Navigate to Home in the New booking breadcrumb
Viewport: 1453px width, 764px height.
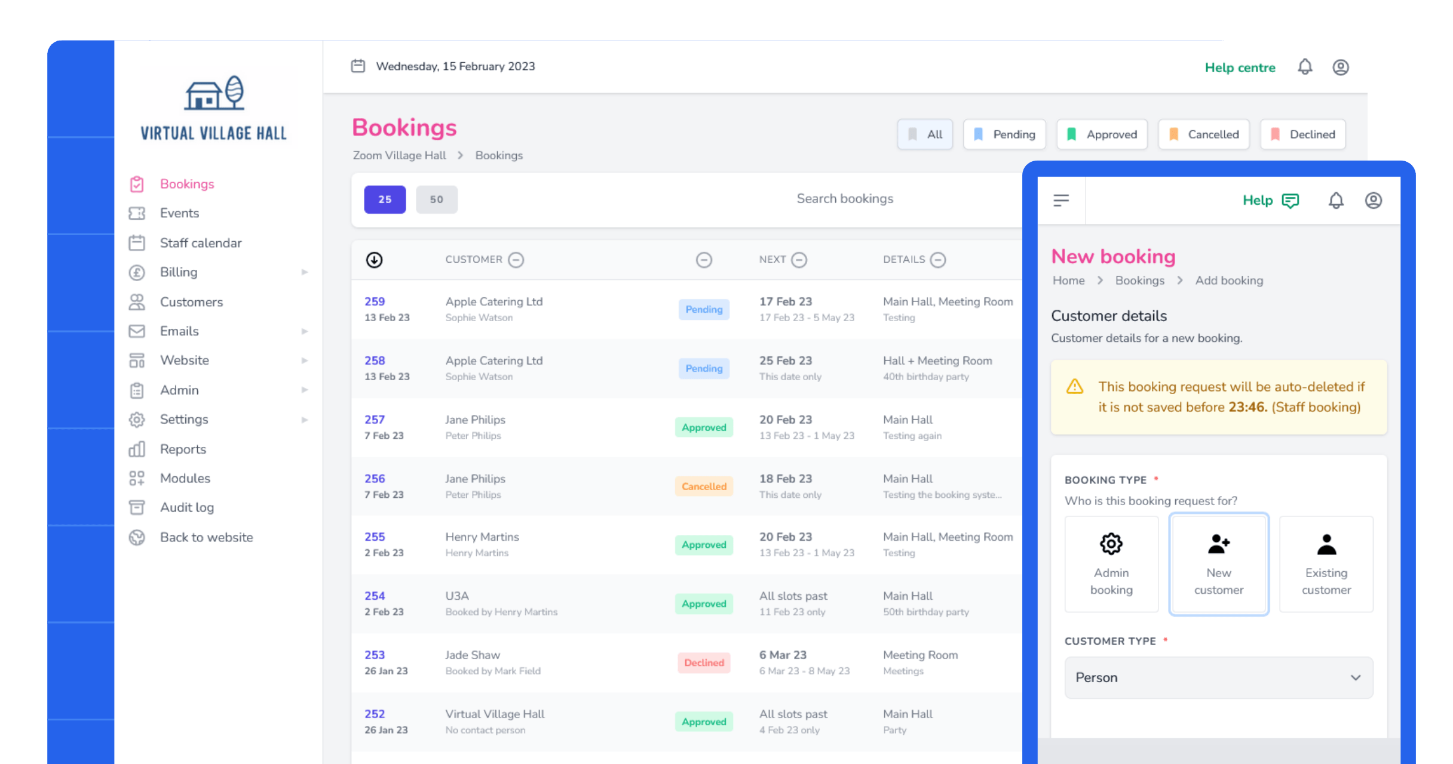(1068, 280)
